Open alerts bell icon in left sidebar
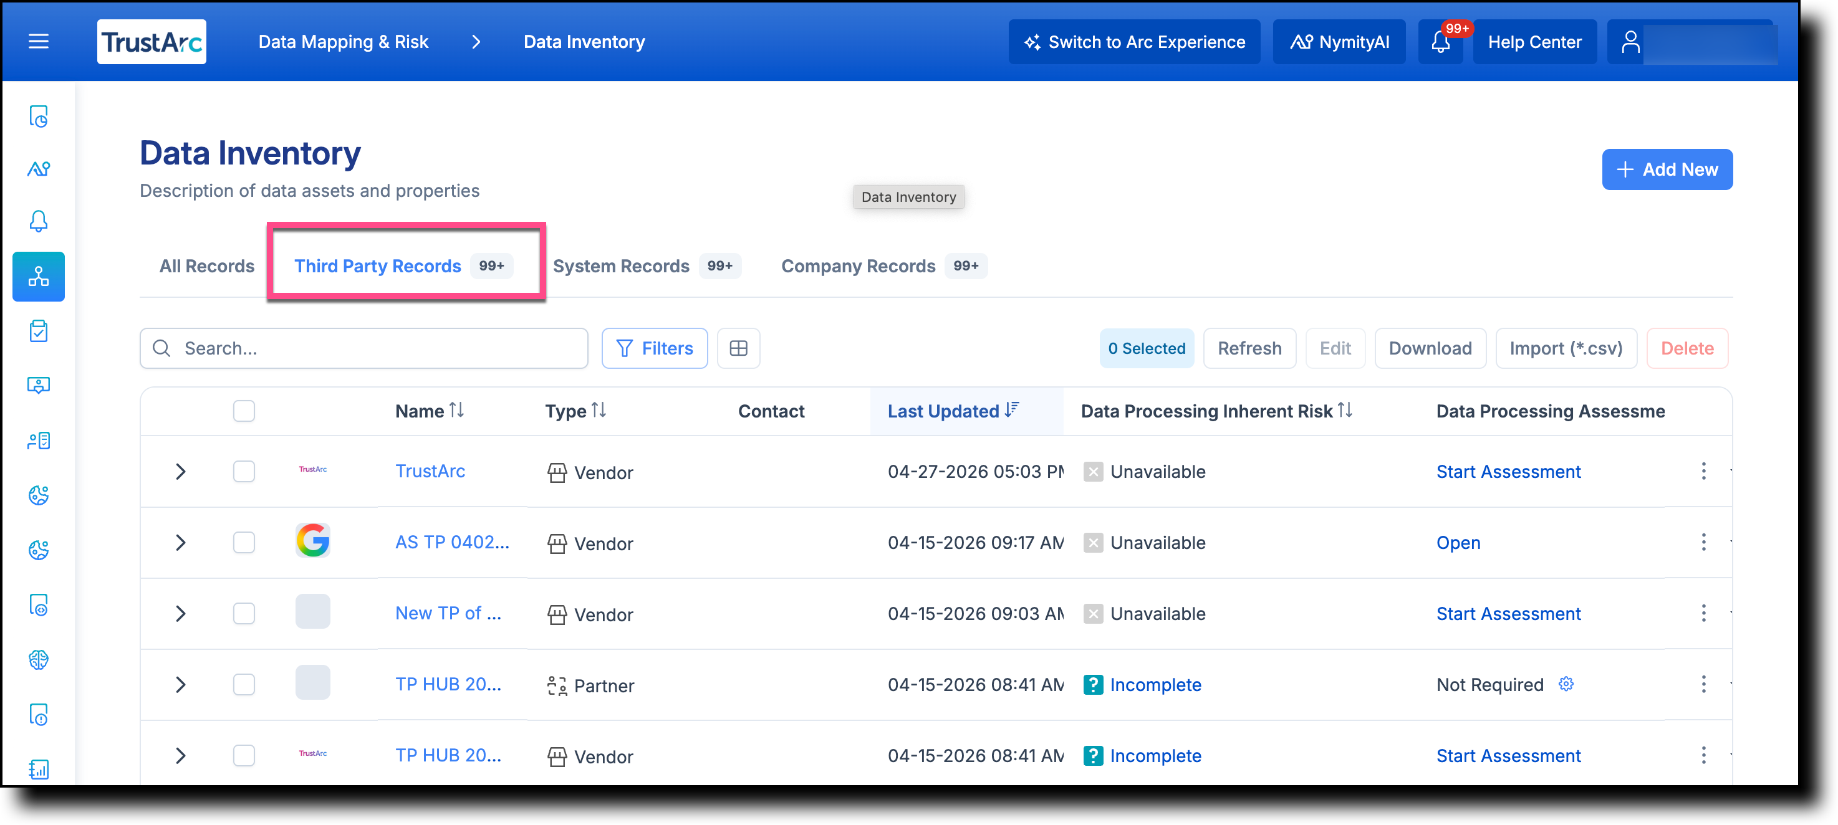Image resolution: width=1838 pixels, height=825 pixels. point(39,221)
